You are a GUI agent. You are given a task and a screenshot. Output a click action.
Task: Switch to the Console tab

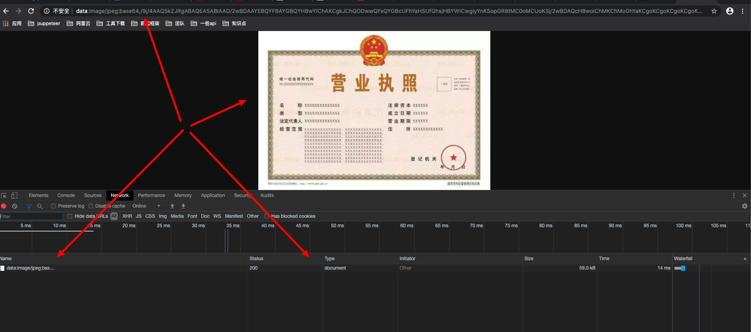pos(66,195)
